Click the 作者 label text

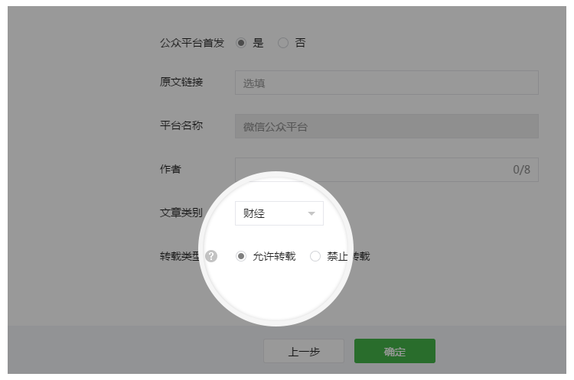171,169
